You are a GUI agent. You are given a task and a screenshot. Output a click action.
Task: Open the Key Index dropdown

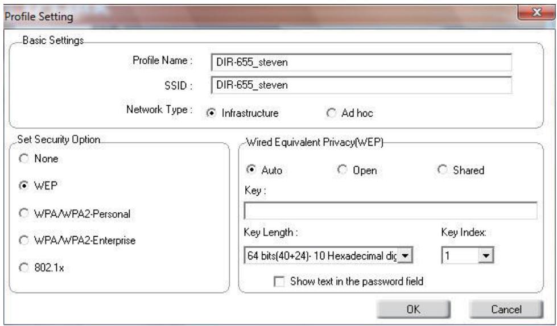click(486, 255)
